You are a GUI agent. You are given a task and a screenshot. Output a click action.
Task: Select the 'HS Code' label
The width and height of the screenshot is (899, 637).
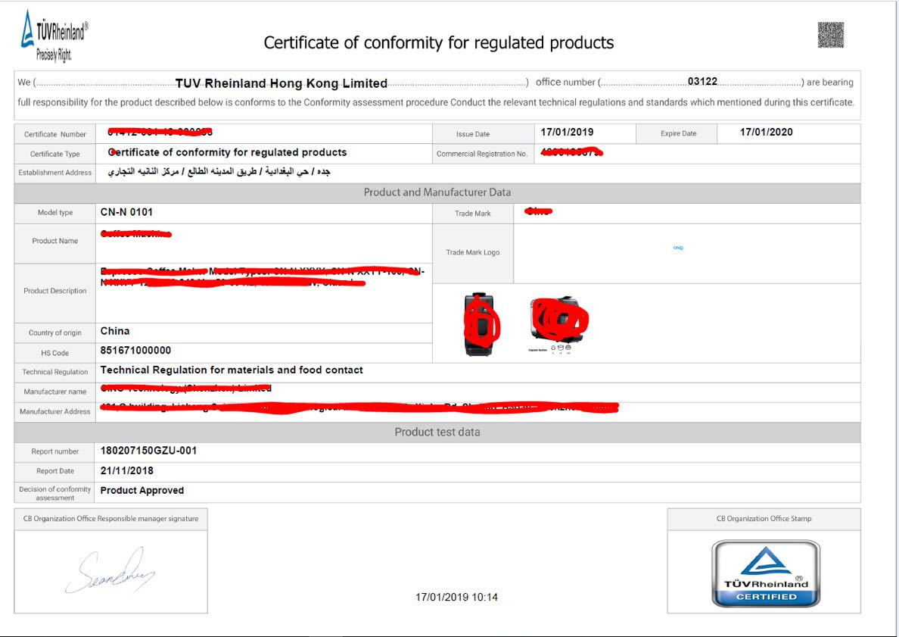tap(55, 353)
